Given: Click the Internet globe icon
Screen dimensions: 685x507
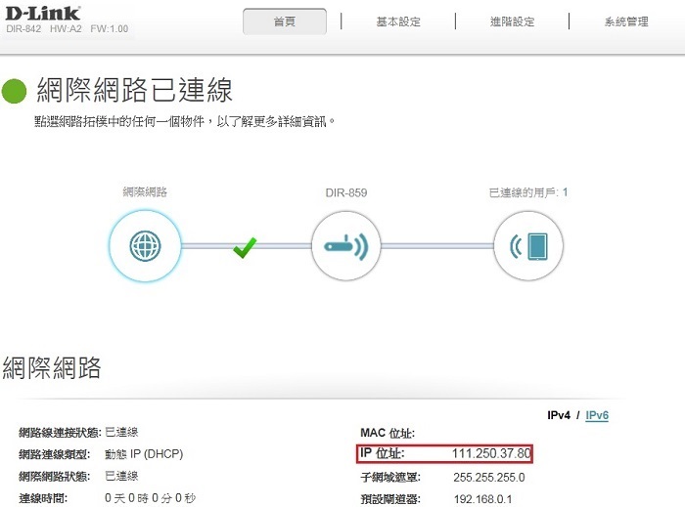Looking at the screenshot, I should coord(143,244).
